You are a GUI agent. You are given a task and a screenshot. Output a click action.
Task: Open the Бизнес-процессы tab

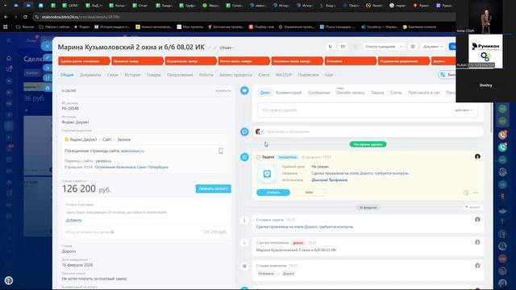click(235, 75)
